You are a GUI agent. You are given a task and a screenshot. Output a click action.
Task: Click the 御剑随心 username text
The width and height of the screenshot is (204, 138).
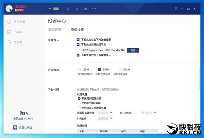[21, 7]
